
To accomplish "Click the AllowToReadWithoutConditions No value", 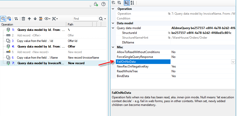I will point(174,52).
